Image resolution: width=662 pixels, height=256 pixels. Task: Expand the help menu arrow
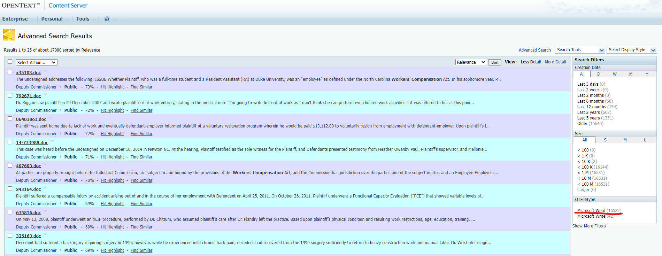[x=115, y=19]
